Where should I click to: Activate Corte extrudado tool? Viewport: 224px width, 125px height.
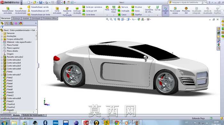(57, 11)
